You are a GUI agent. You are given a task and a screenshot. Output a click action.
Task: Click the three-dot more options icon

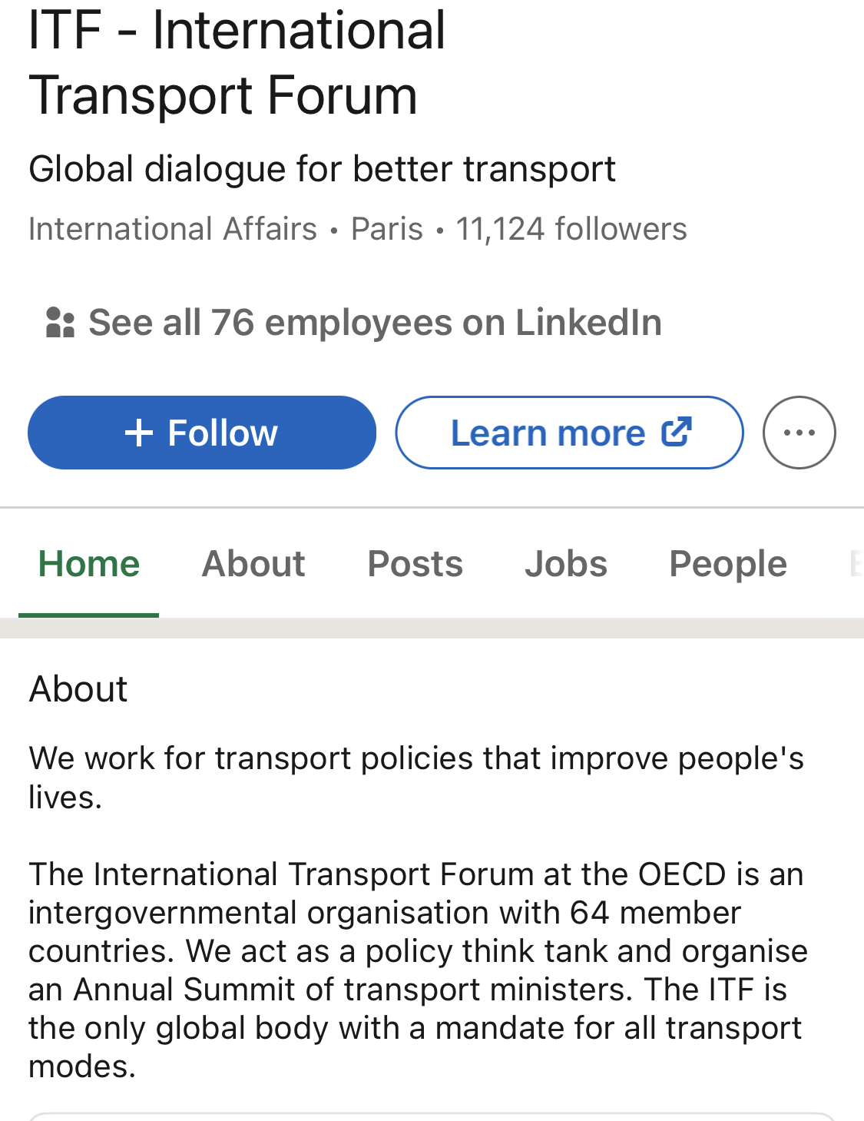(799, 433)
